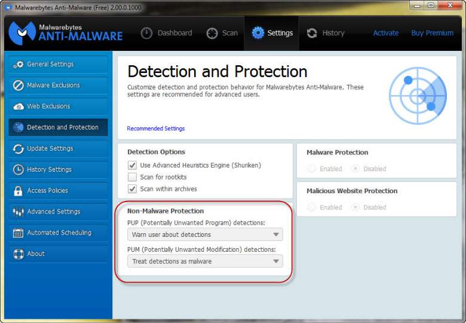Click the Recommended Settings link

pyautogui.click(x=156, y=129)
